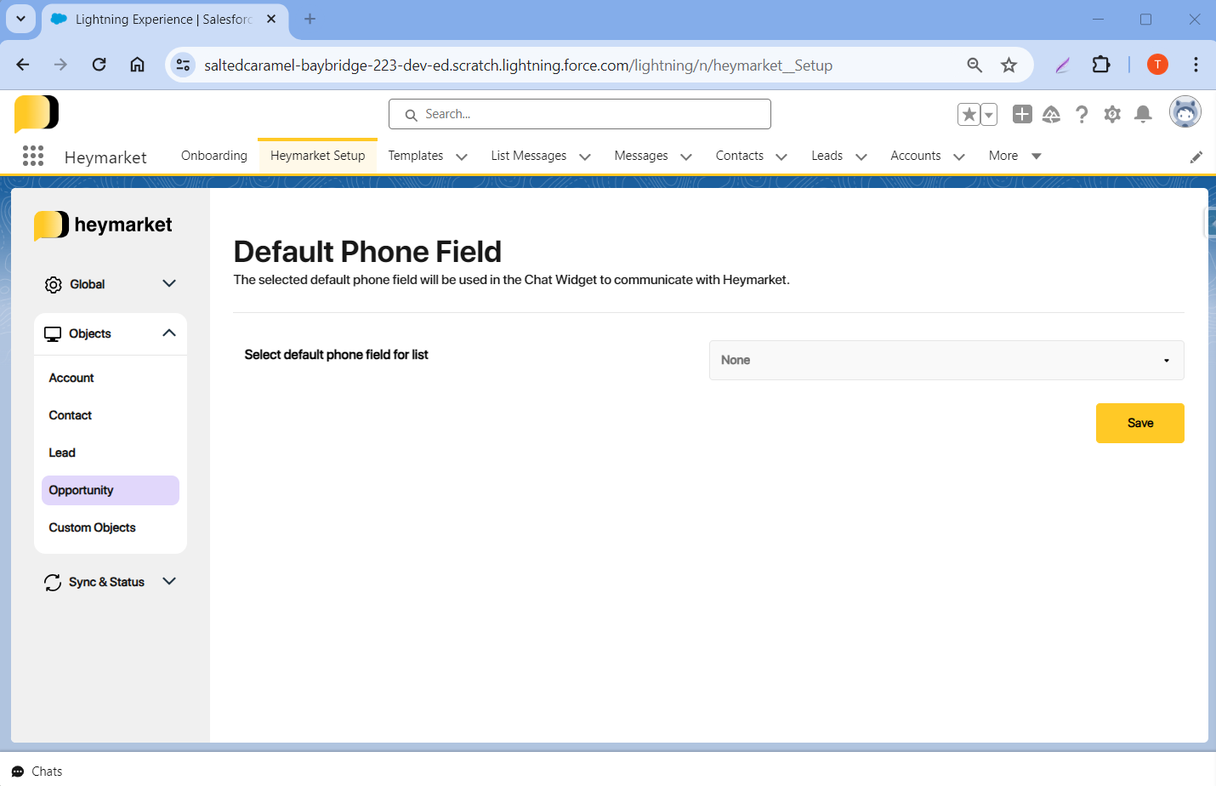Open List Messages tab dropdown chevron
This screenshot has width=1216, height=786.
[x=585, y=157]
